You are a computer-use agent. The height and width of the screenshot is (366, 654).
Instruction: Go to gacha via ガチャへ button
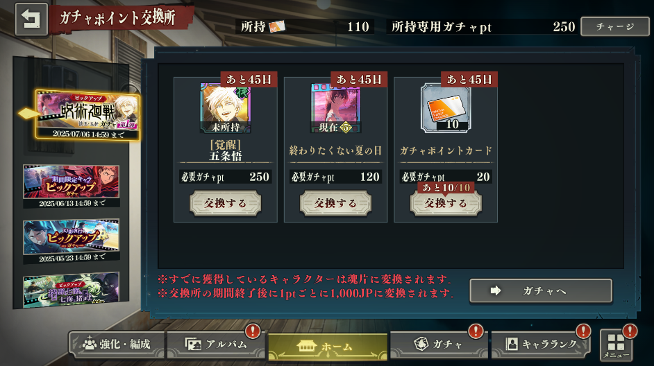coord(541,290)
